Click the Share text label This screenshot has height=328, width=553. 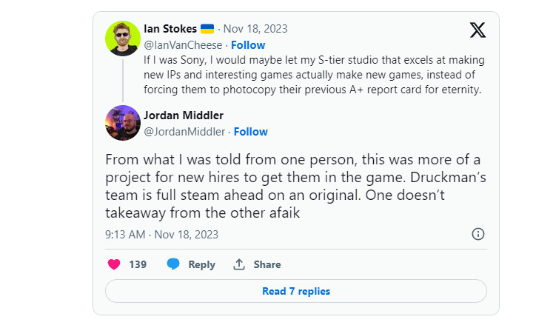coord(267,264)
